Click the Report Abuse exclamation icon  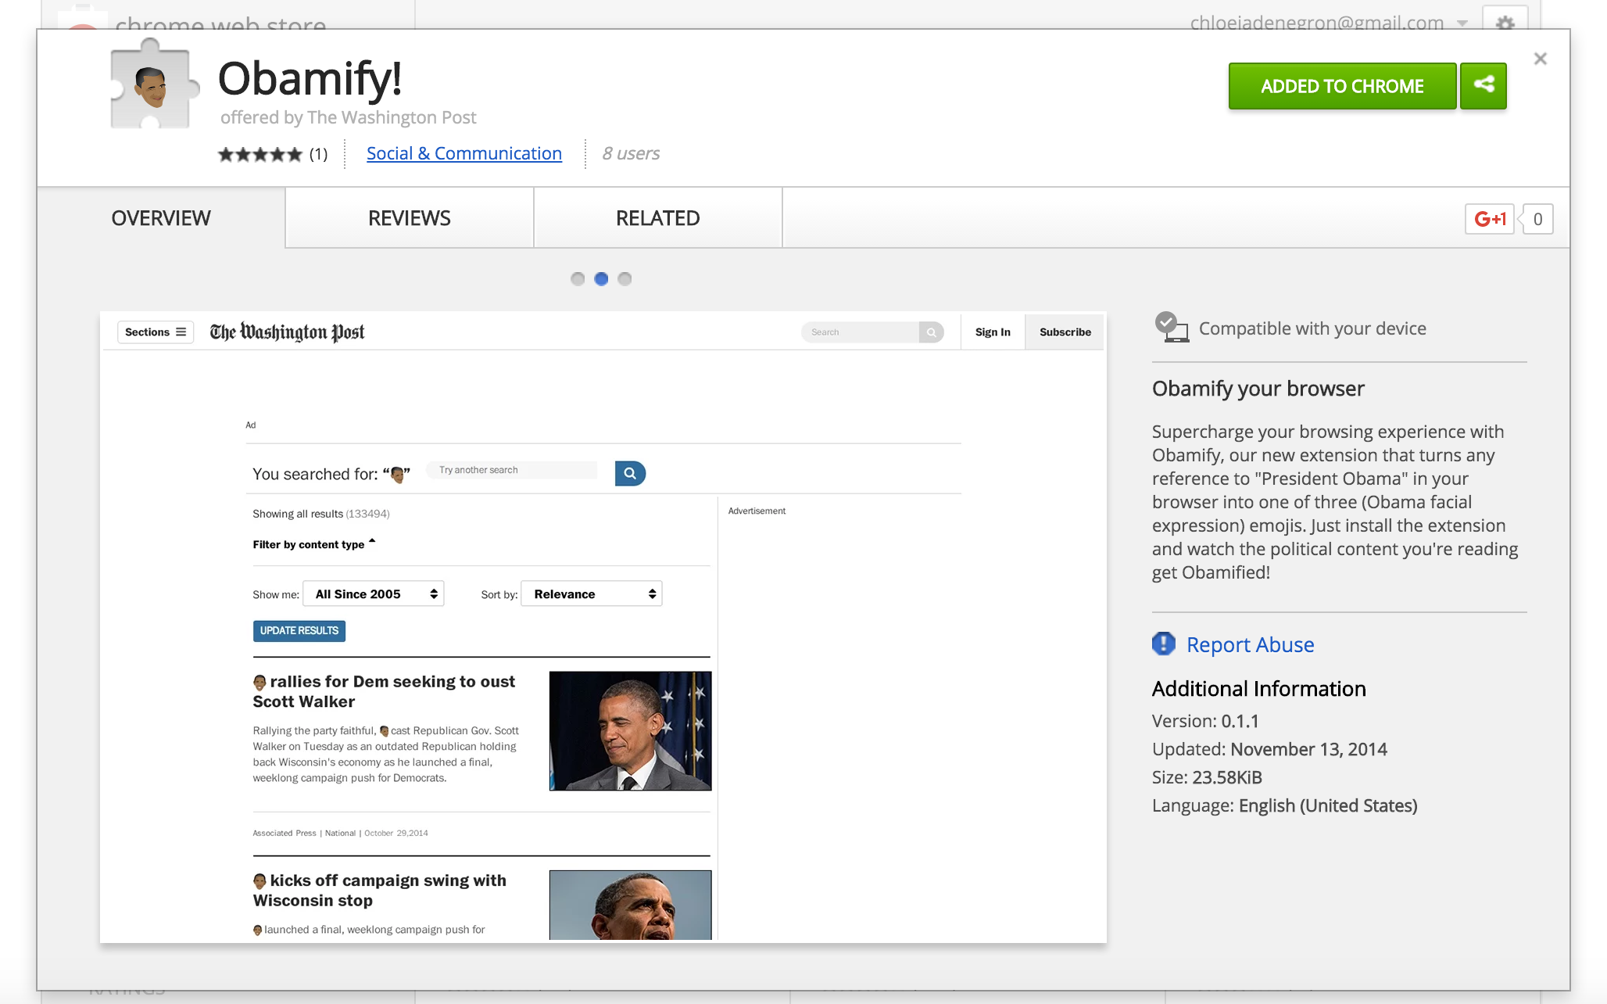tap(1163, 644)
